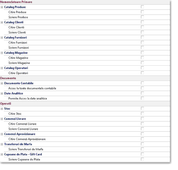This screenshot has height=170, width=178.
Task: Collapse the Catalog Produse group
Action: [x=2, y=7]
